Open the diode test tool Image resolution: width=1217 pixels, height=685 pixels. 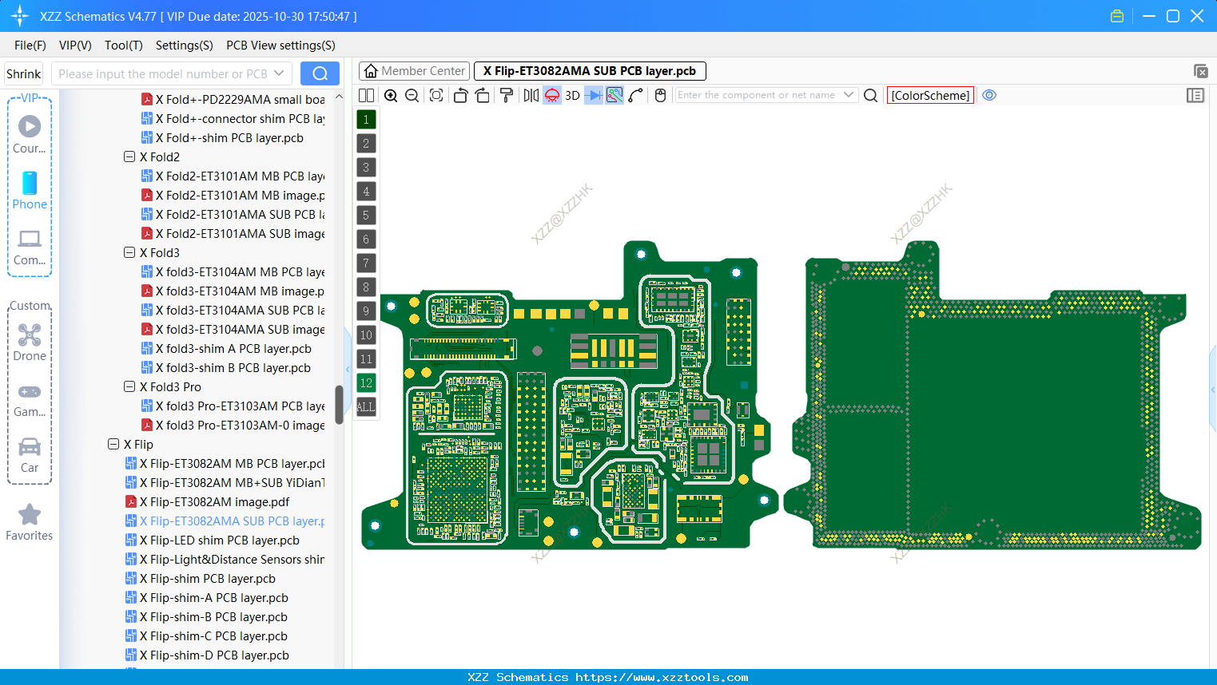click(x=592, y=95)
